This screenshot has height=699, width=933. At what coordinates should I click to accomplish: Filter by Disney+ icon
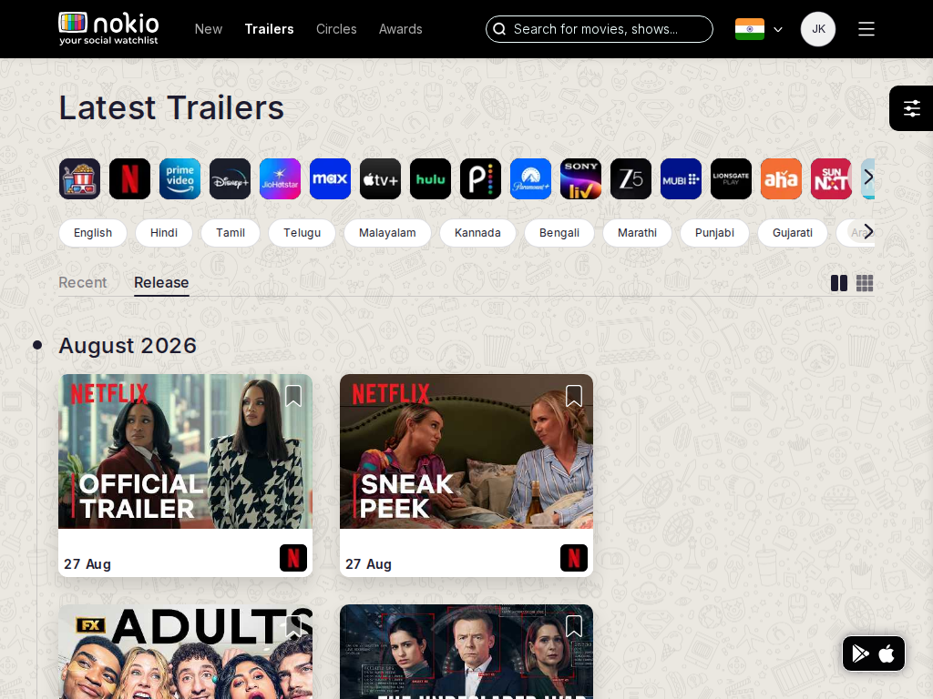point(230,179)
